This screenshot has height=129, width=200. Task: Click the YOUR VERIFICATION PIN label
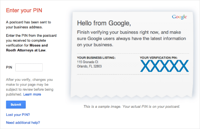(159, 58)
